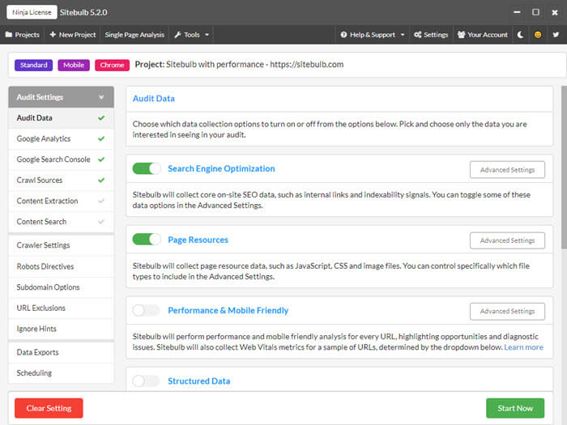567x425 pixels.
Task: Click grey checkmark beside Content Extraction
Action: 101,201
